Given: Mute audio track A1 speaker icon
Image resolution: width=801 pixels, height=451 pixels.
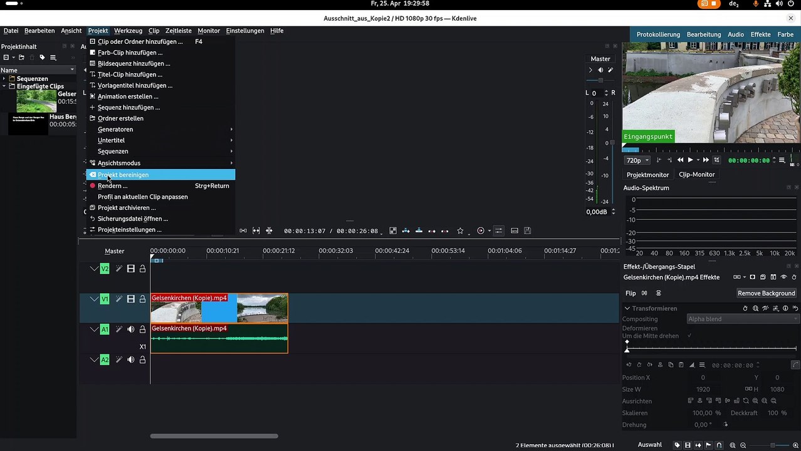Looking at the screenshot, I should pos(130,329).
